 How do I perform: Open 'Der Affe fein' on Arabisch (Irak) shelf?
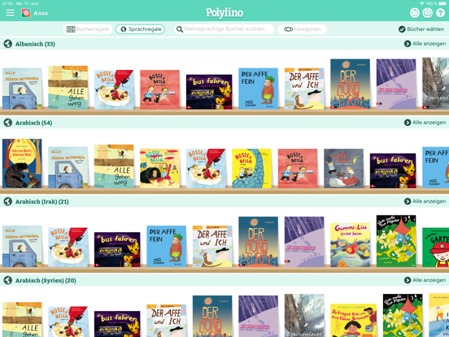tap(167, 246)
